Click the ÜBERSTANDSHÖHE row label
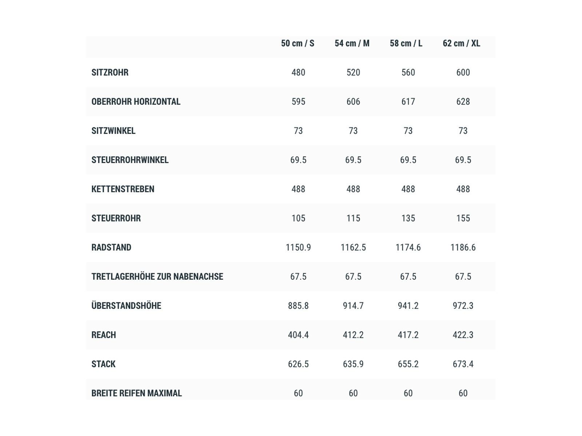Viewport: 582px width, 436px height. pos(126,306)
